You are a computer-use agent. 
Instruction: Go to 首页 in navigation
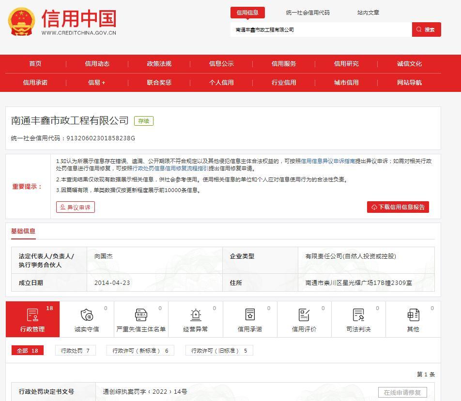(x=35, y=64)
